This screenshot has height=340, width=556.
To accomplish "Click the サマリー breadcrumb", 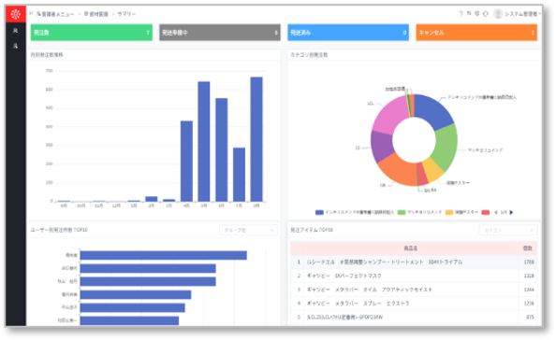I will click(x=126, y=14).
